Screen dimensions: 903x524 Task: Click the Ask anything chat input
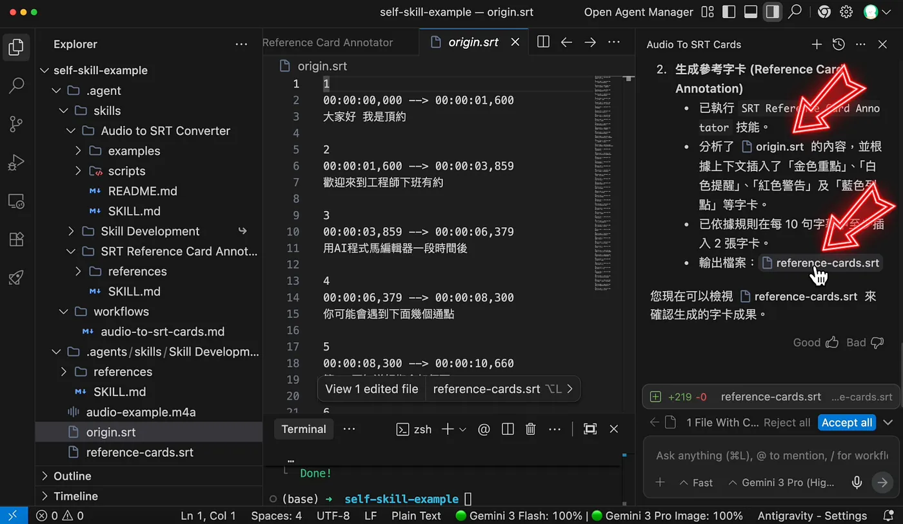click(x=771, y=456)
